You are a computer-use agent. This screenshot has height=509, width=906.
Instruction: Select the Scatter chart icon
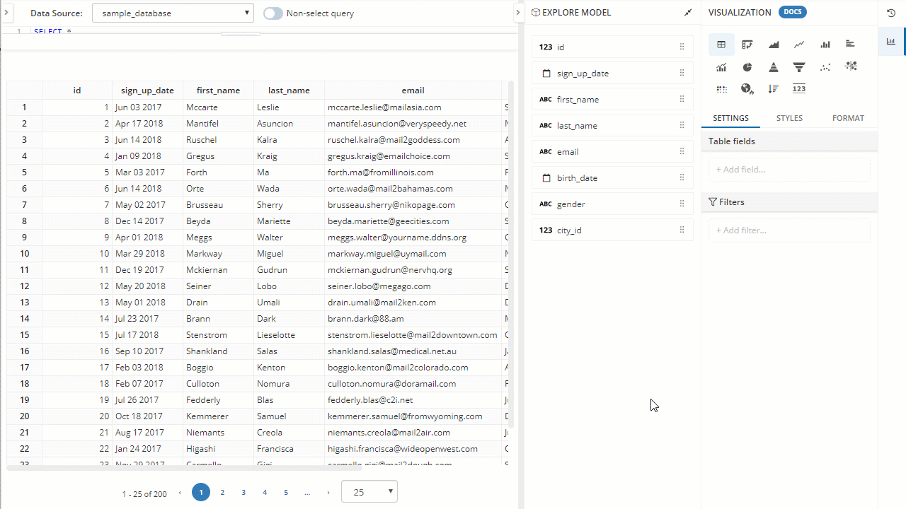point(825,67)
